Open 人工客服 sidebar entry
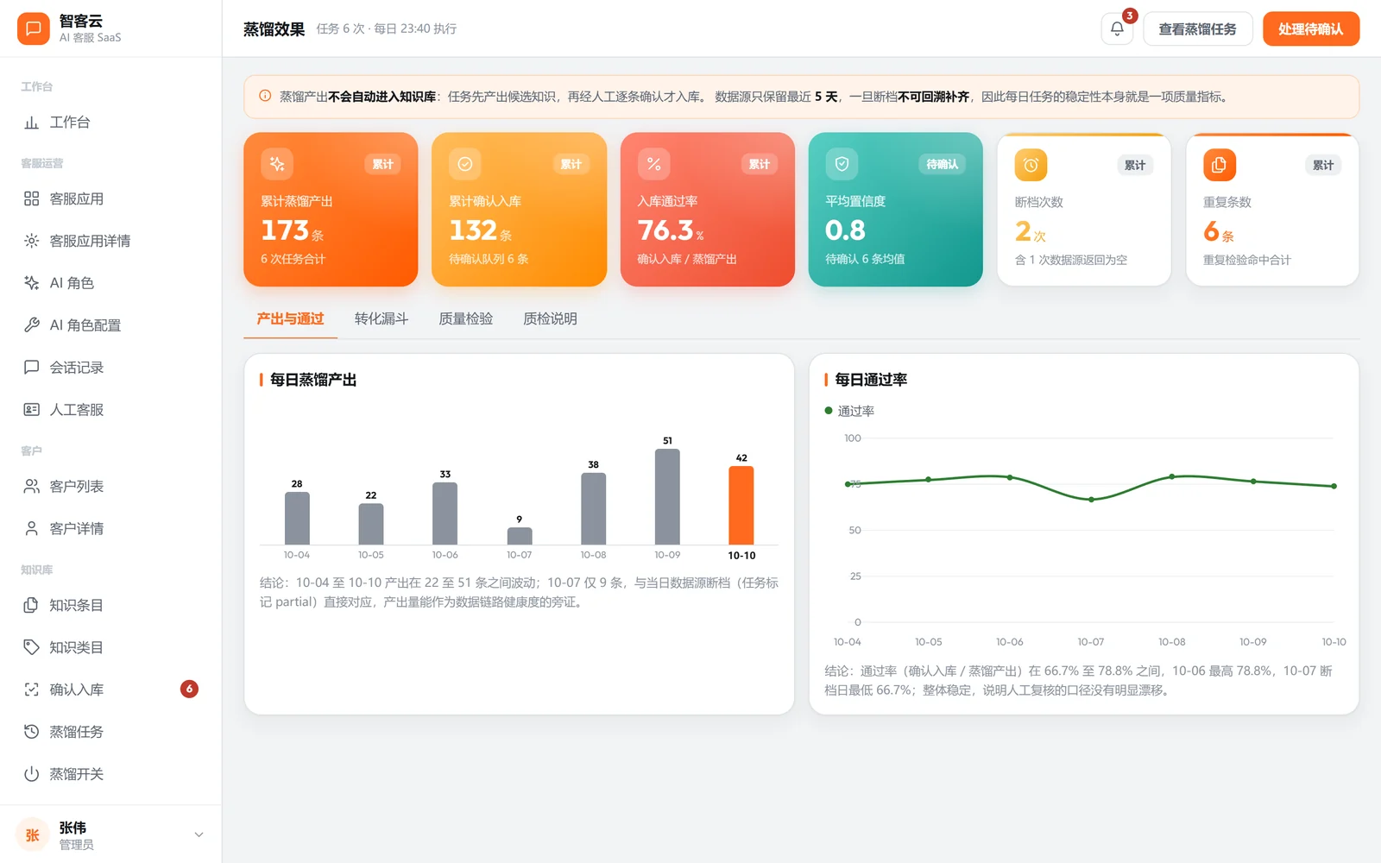This screenshot has height=863, width=1381. [110, 410]
